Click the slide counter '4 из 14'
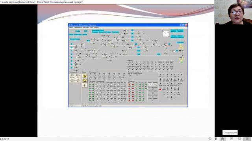 (5, 139)
